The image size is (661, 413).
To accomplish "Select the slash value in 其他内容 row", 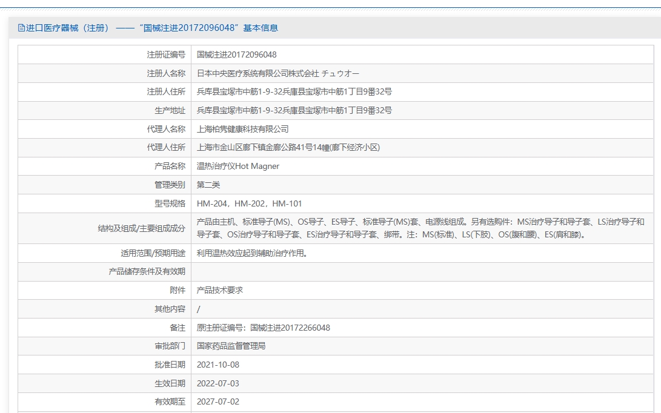I will pos(199,309).
